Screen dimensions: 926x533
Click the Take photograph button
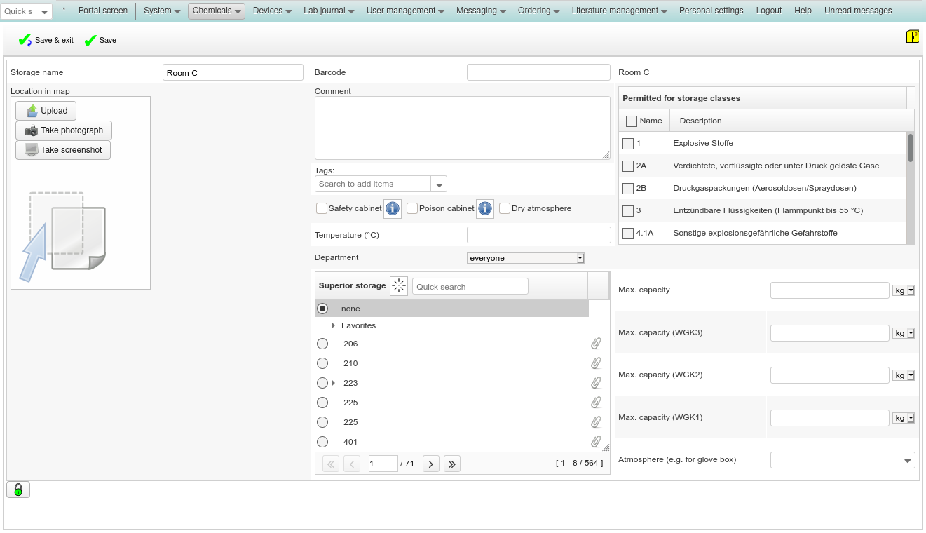point(64,130)
